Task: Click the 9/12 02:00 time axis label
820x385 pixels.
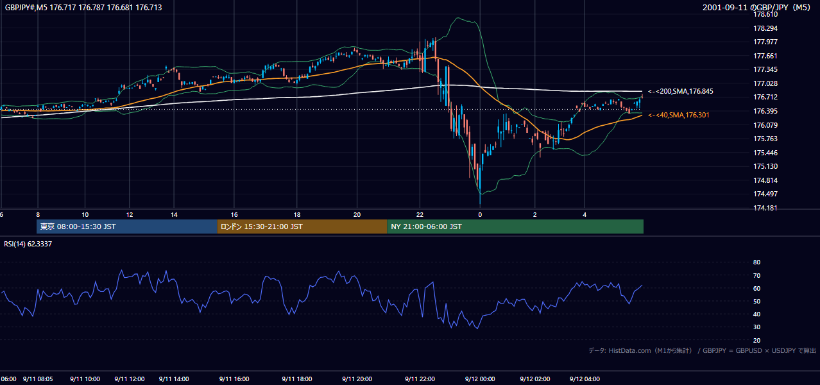Action: [x=535, y=379]
